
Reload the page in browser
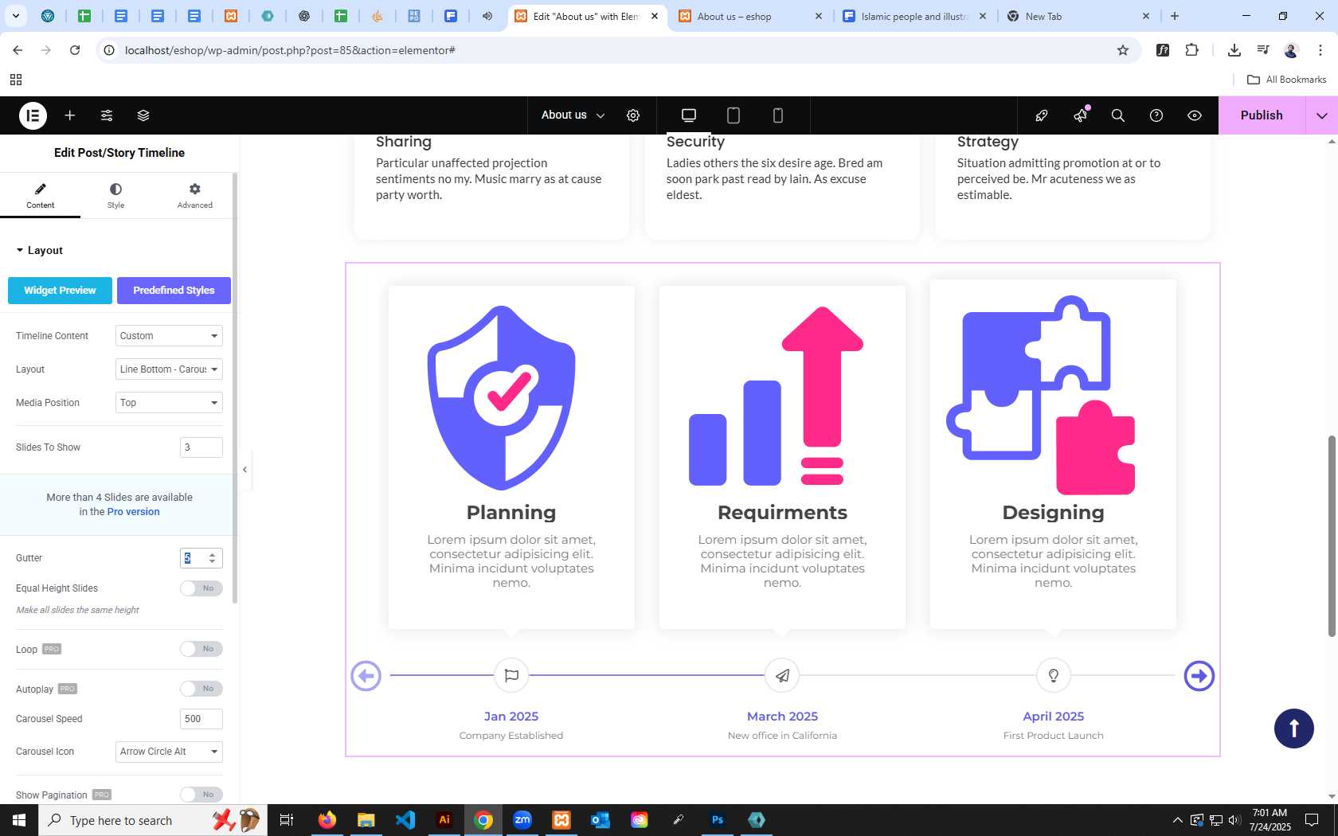point(75,50)
